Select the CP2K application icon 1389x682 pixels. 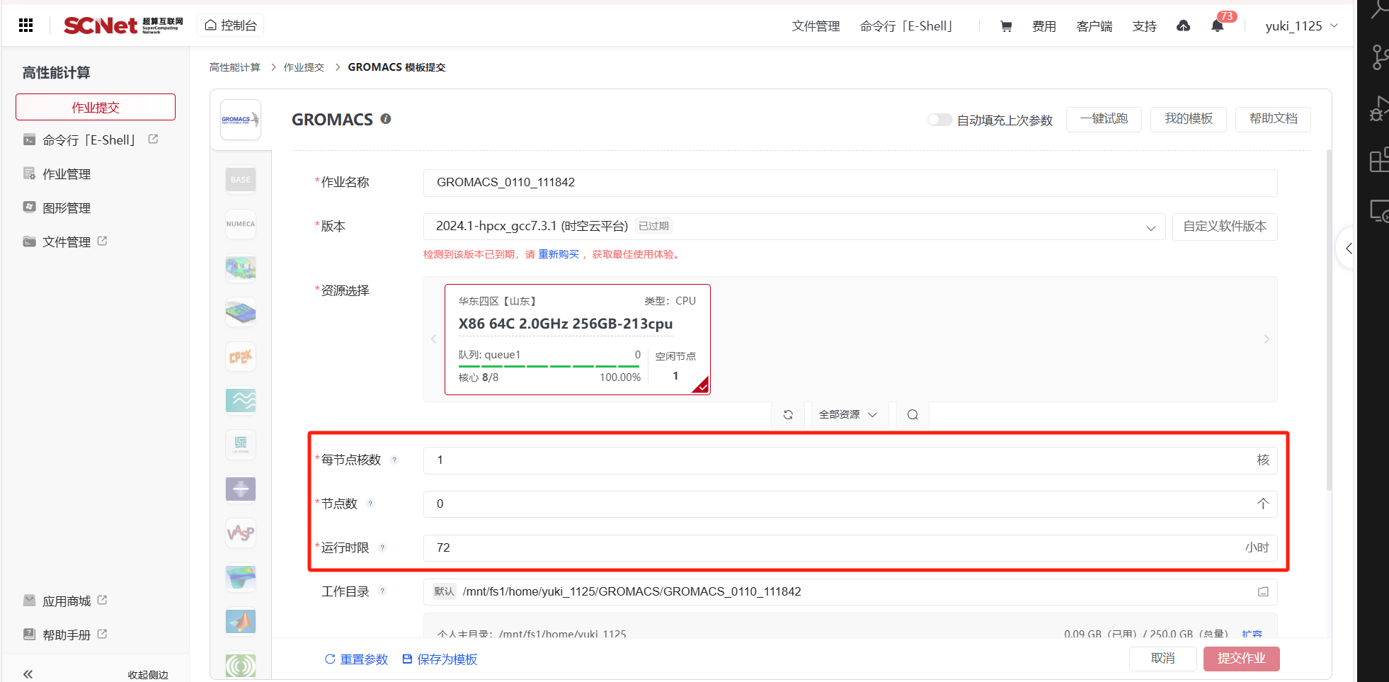(241, 357)
